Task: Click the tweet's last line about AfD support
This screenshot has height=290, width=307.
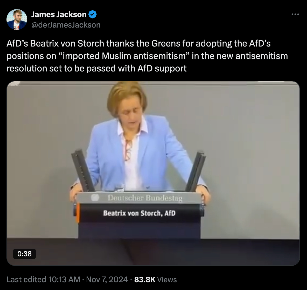Action: click(x=96, y=69)
